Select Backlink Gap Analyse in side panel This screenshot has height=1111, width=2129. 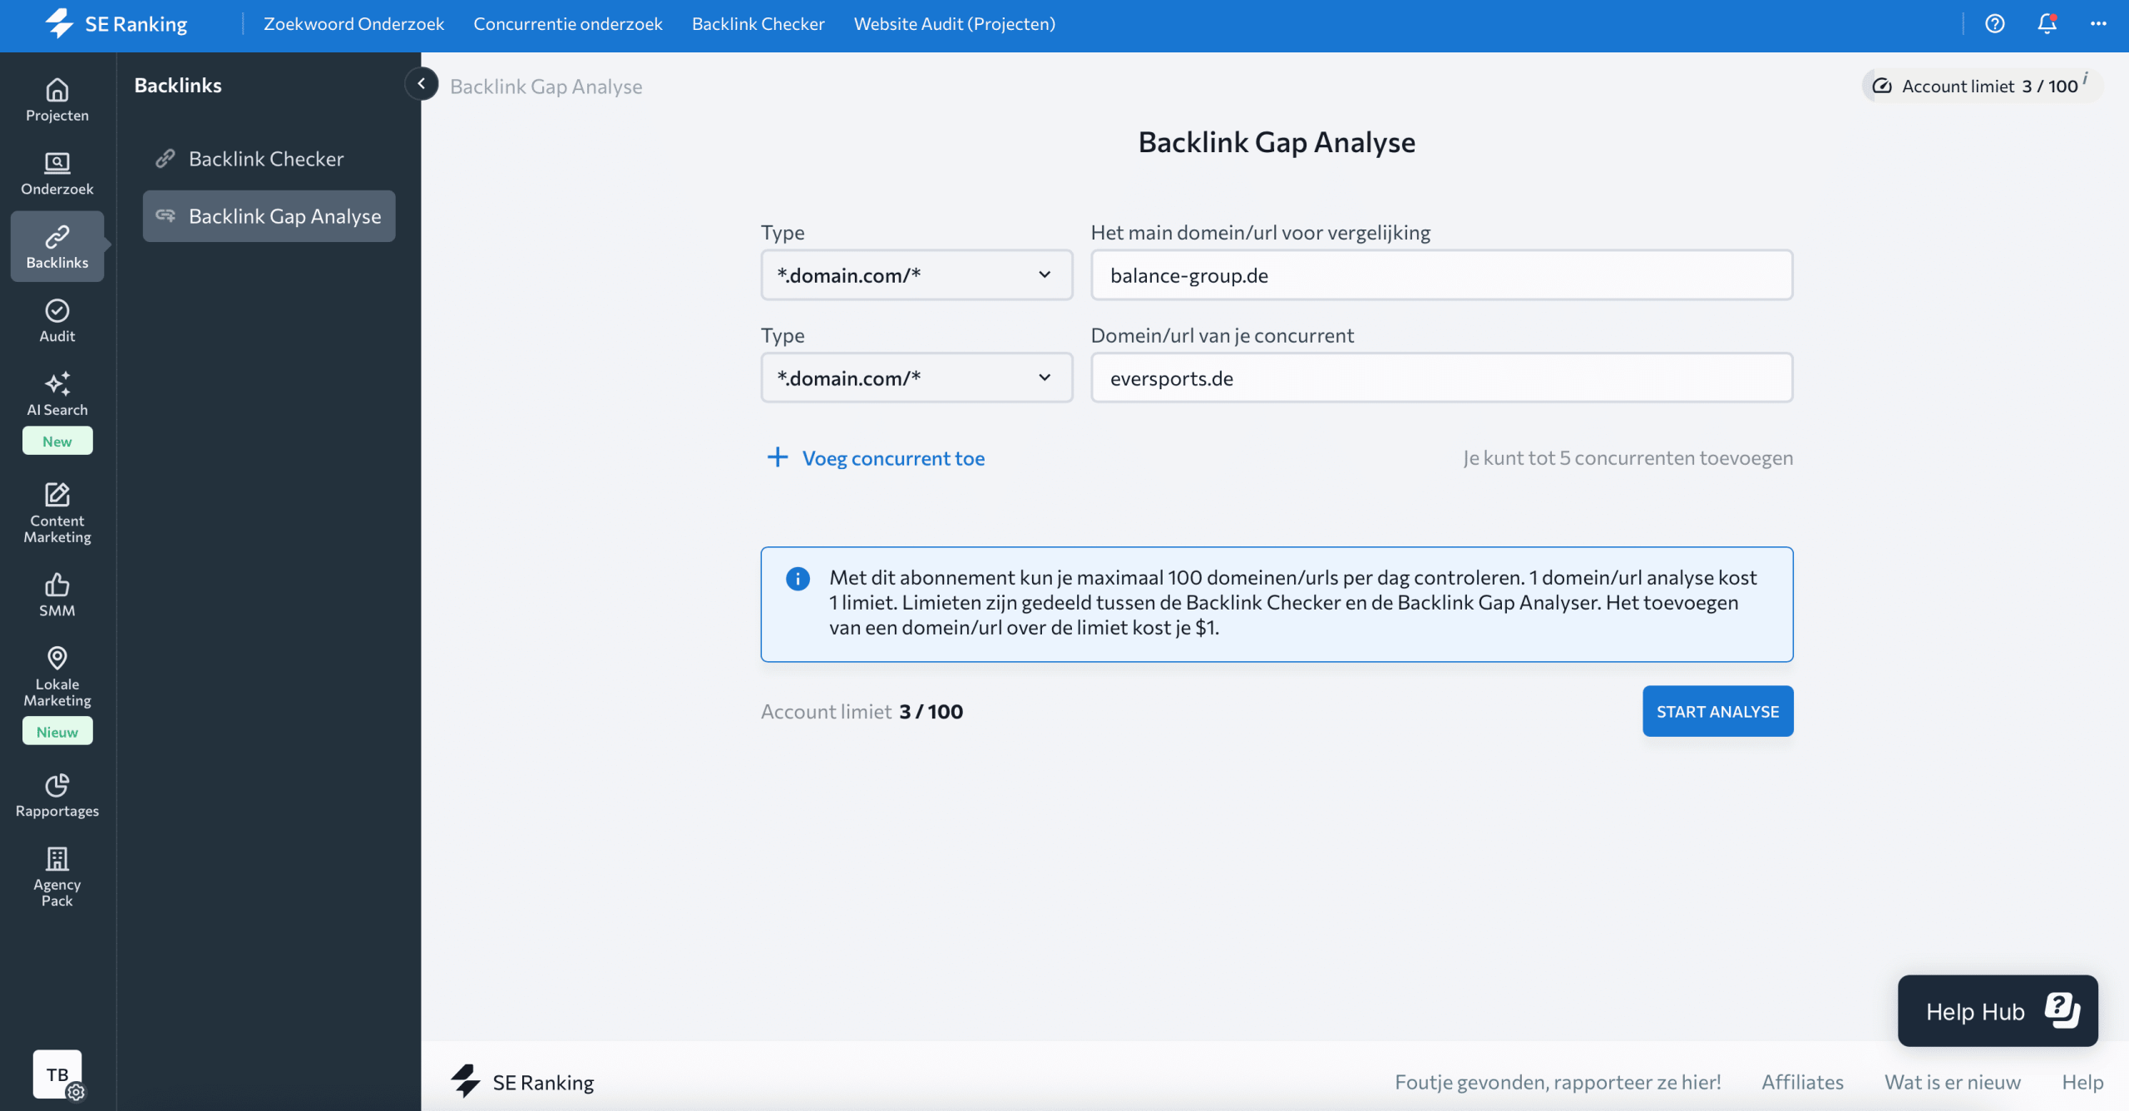coord(269,216)
